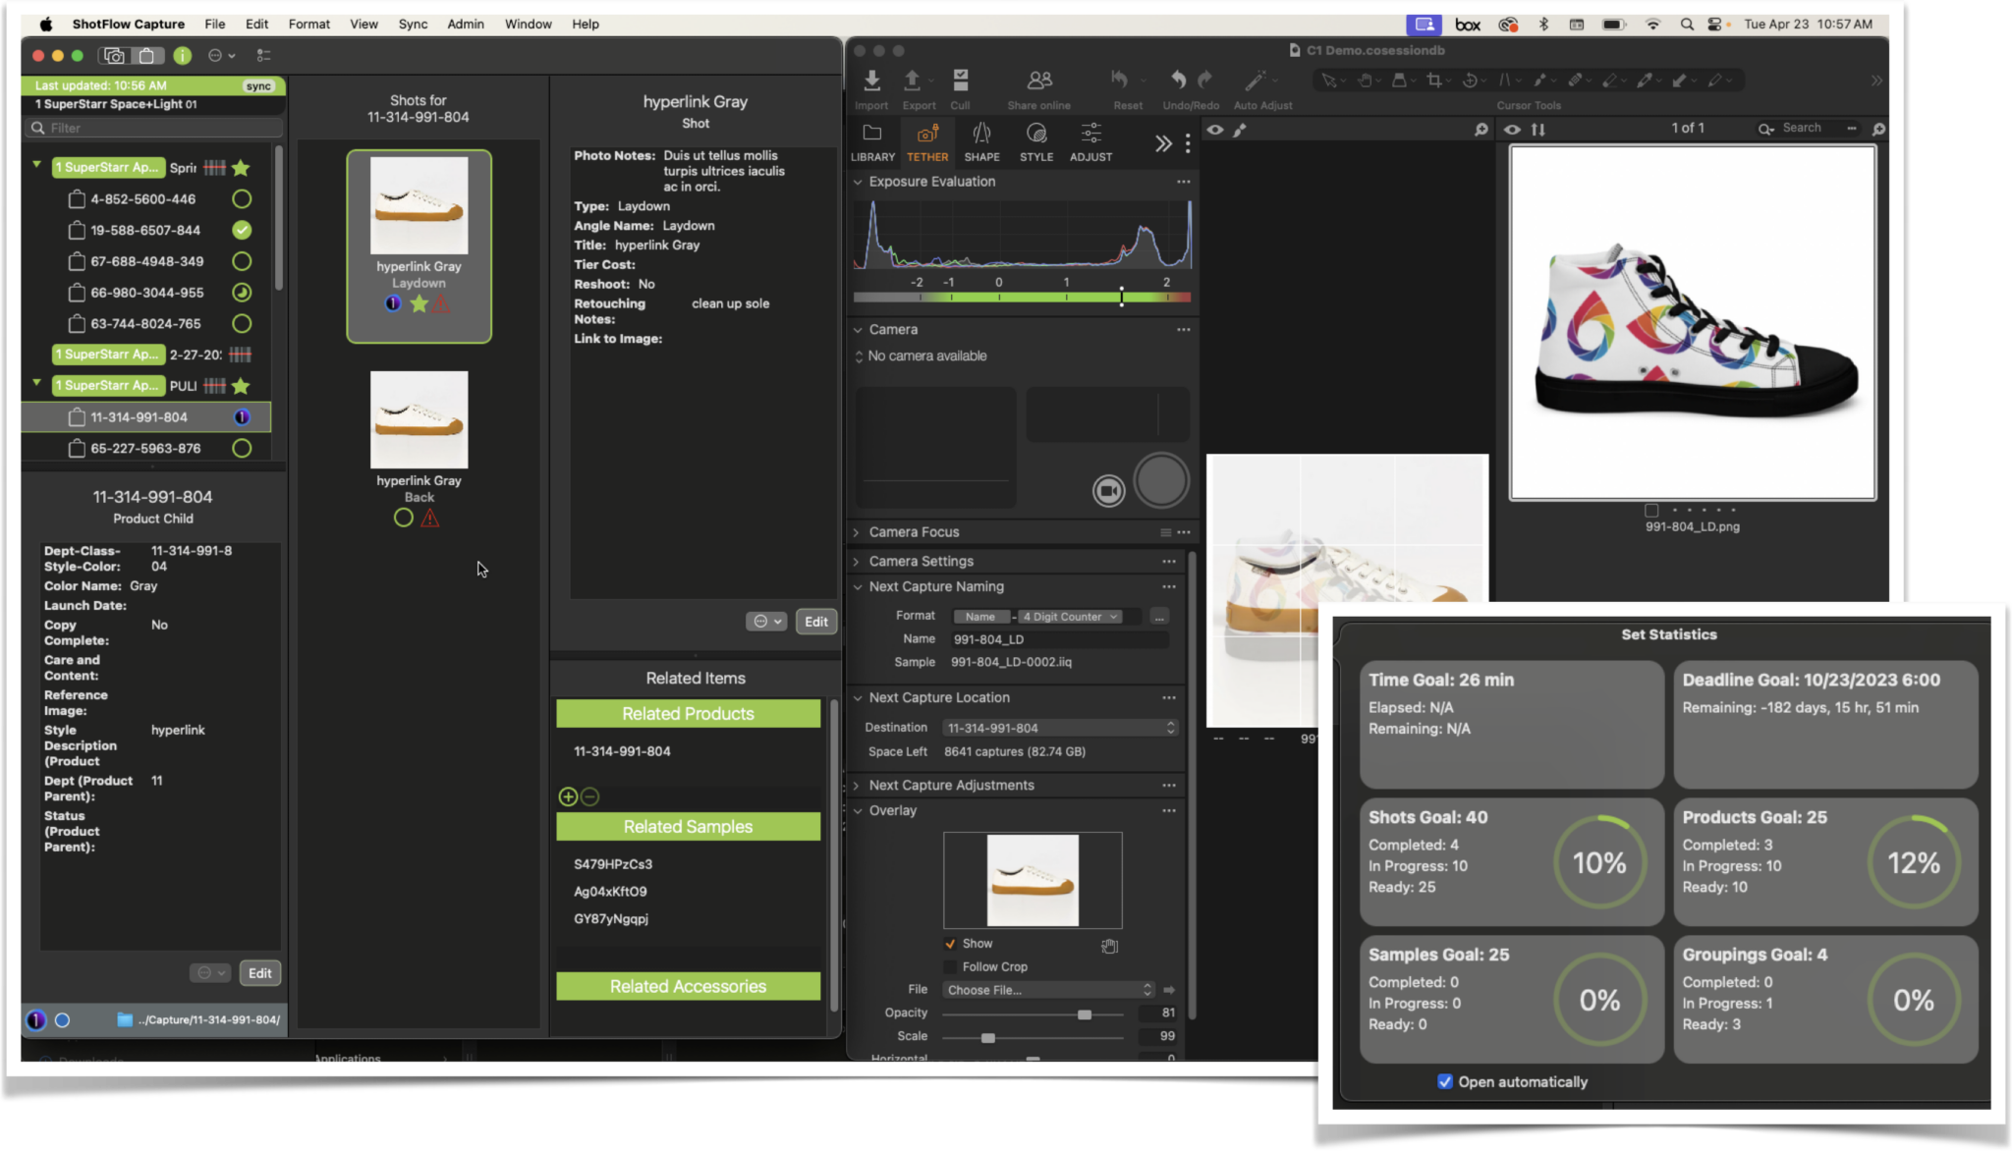Click the Cull toolbar icon
Screen dimensions: 2012x1151
click(960, 82)
